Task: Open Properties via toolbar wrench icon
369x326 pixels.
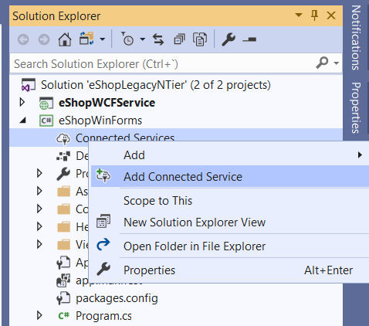Action: point(229,39)
